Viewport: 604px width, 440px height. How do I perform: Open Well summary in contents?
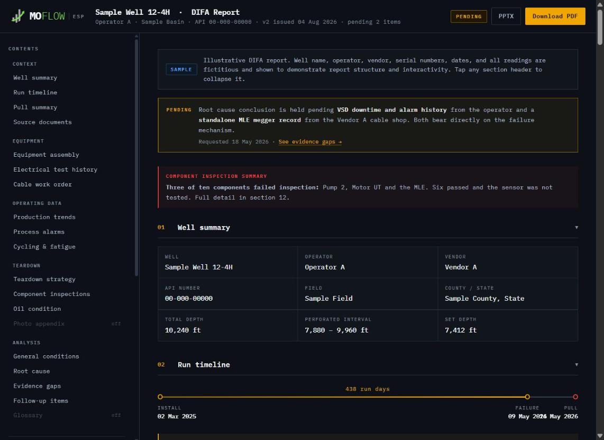tap(35, 78)
